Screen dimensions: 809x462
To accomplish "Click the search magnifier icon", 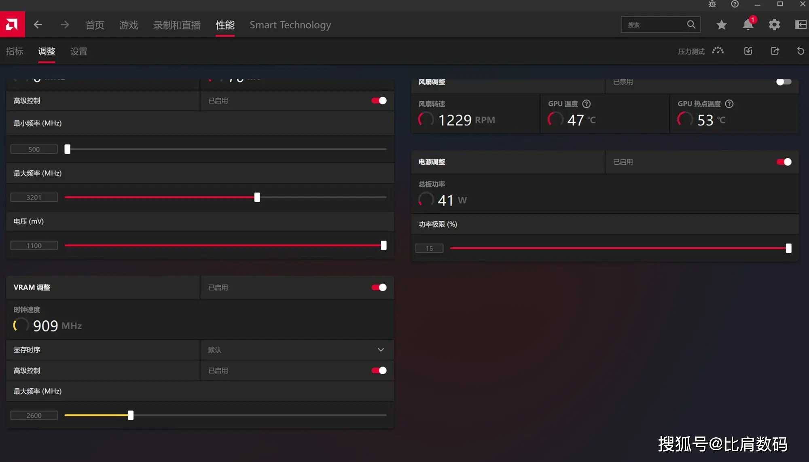I will [691, 25].
